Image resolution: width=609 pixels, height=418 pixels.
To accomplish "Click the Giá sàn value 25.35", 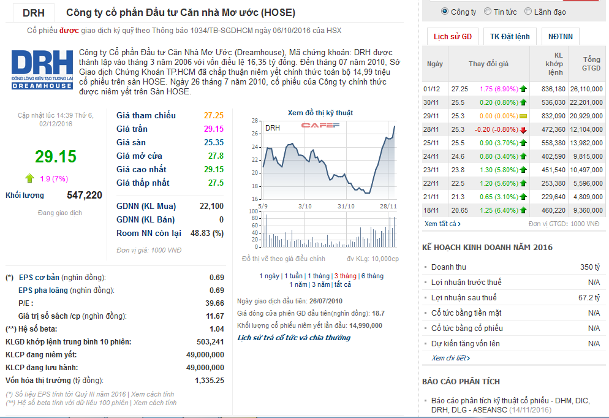I will pyautogui.click(x=214, y=142).
